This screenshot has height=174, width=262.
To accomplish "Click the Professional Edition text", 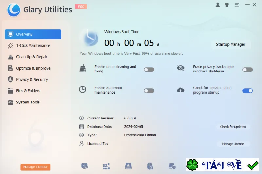I will click(x=140, y=135).
